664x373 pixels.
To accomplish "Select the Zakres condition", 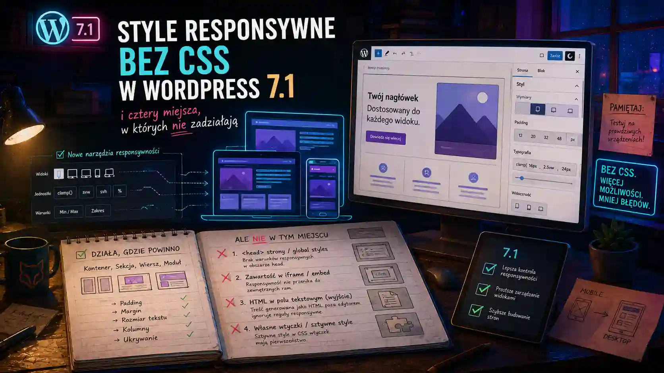I will point(98,210).
